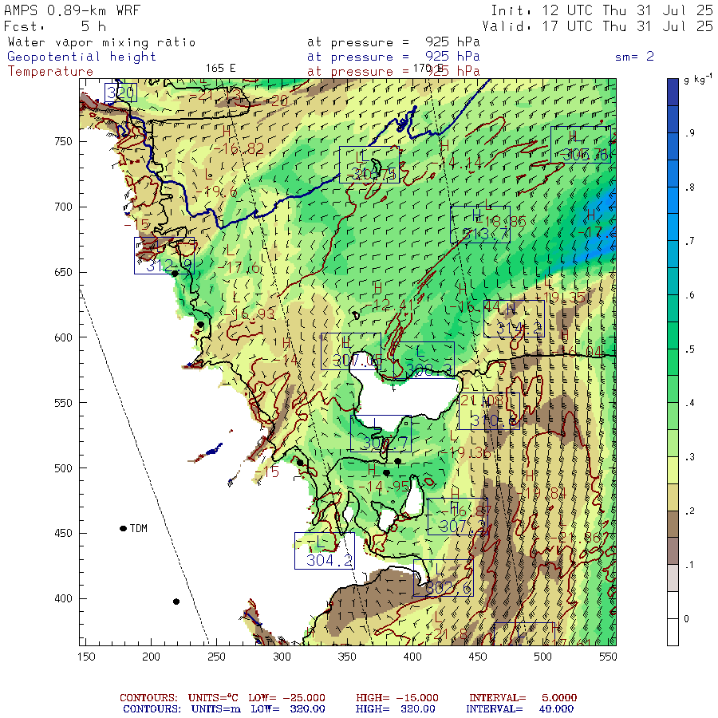This screenshot has height=718, width=718.
Task: Click the 'TDM' station label
Action: (x=139, y=528)
